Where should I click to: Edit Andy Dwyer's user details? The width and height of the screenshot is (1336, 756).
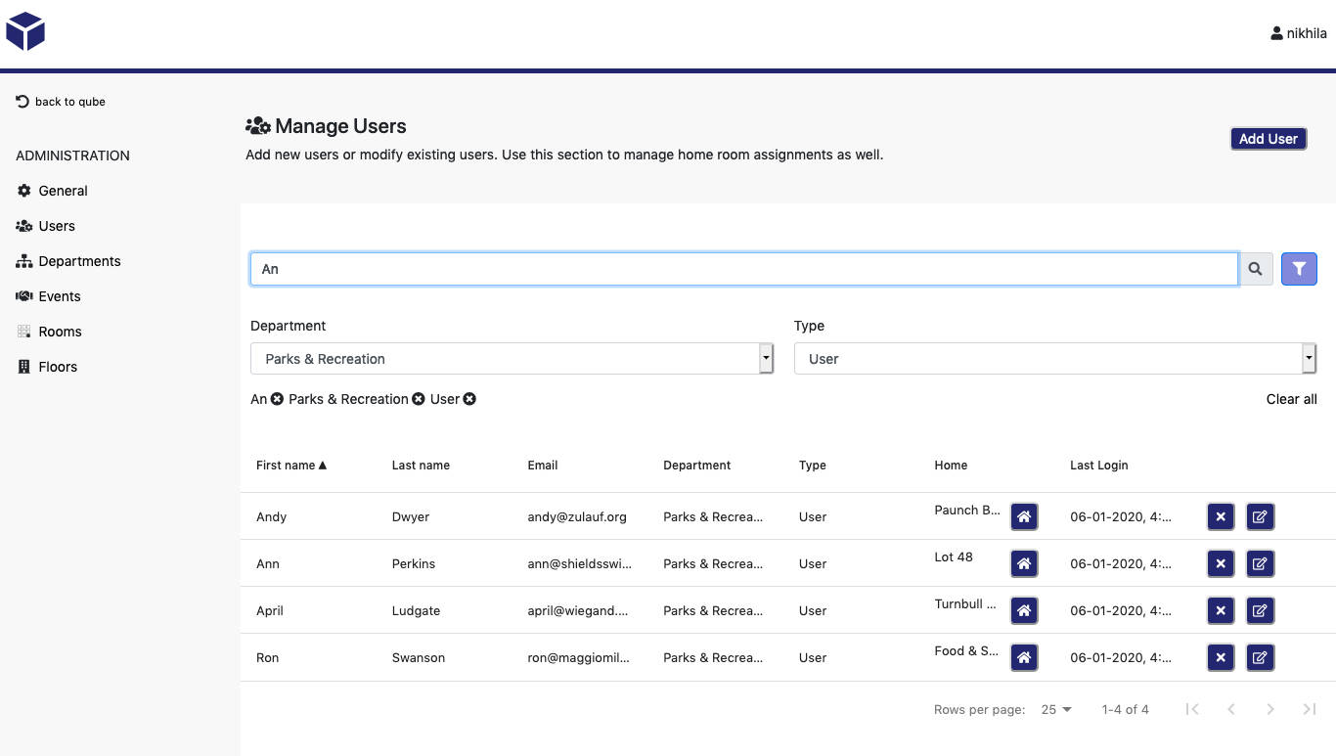1260,516
